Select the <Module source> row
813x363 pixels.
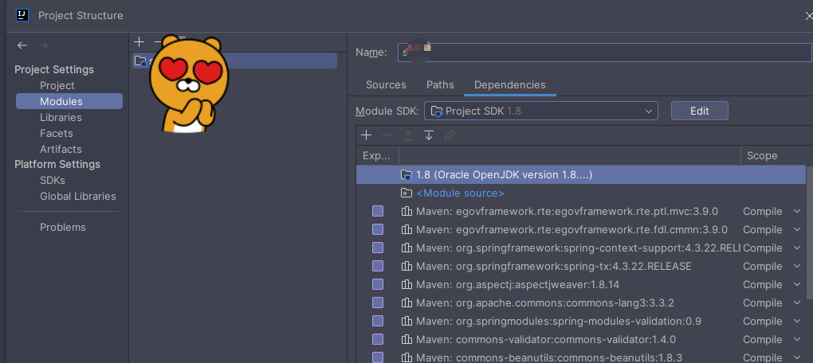pos(581,193)
